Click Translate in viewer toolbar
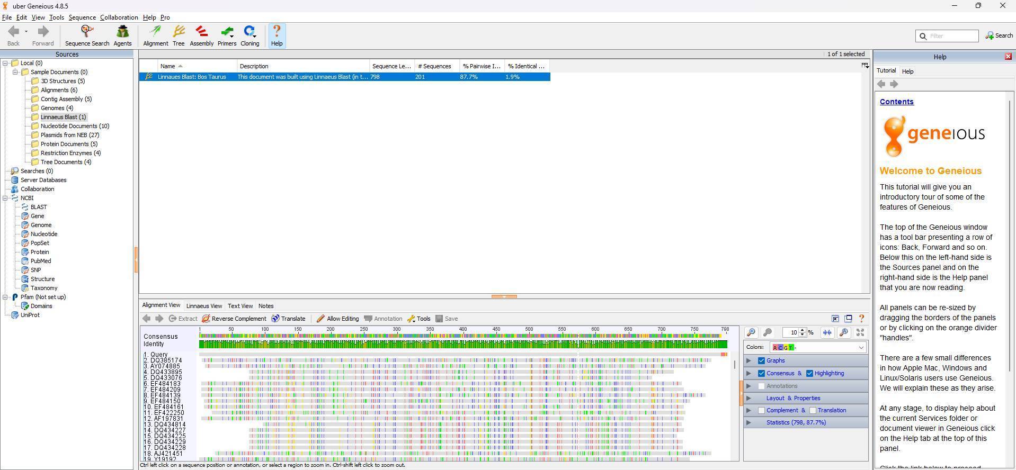Viewport: 1016px width, 470px height. tap(288, 319)
